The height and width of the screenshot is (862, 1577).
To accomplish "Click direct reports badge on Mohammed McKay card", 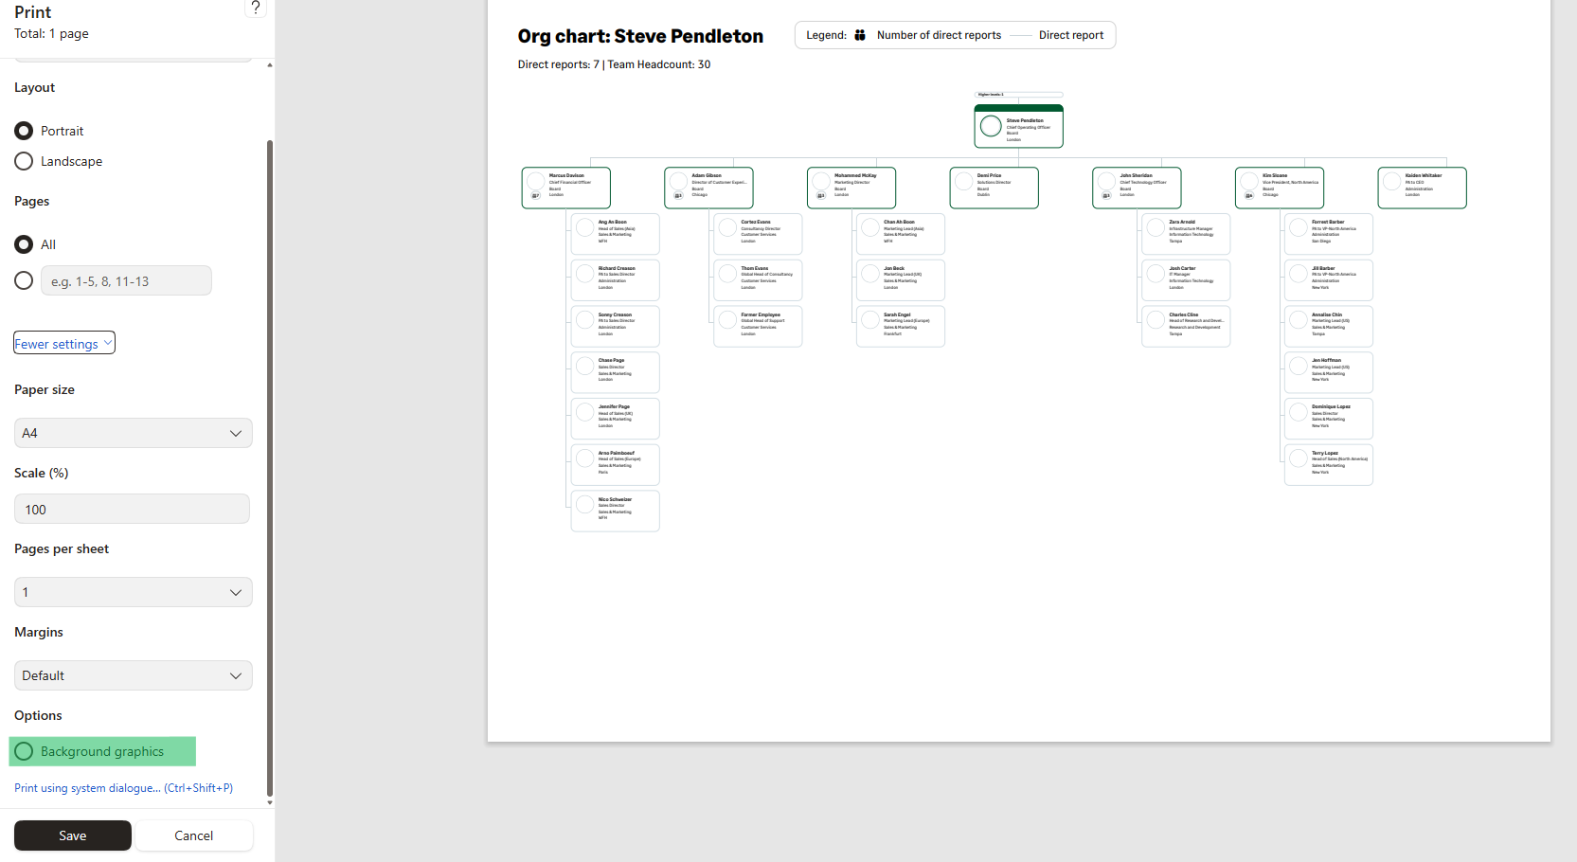I will coord(821,196).
